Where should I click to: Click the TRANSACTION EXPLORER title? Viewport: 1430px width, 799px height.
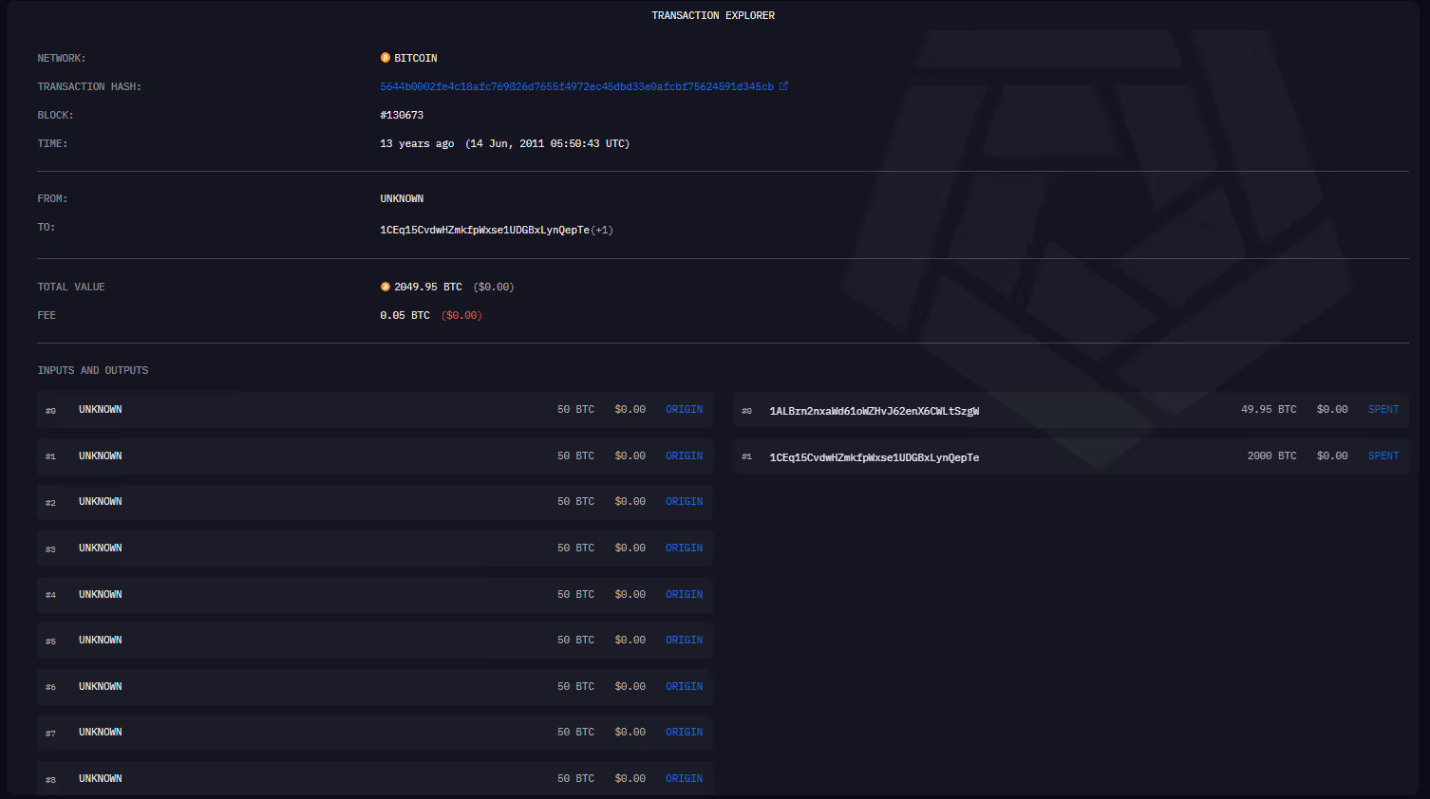click(713, 15)
